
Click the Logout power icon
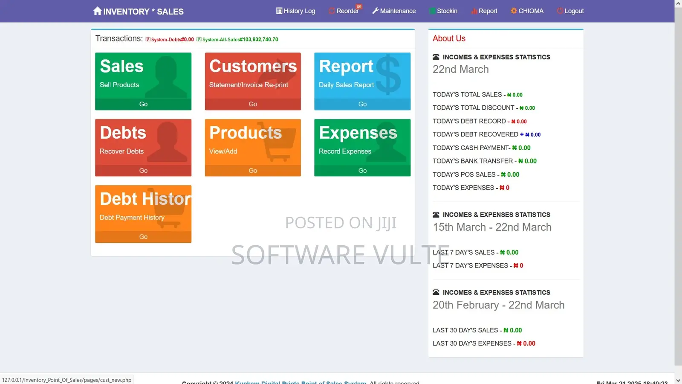[560, 11]
